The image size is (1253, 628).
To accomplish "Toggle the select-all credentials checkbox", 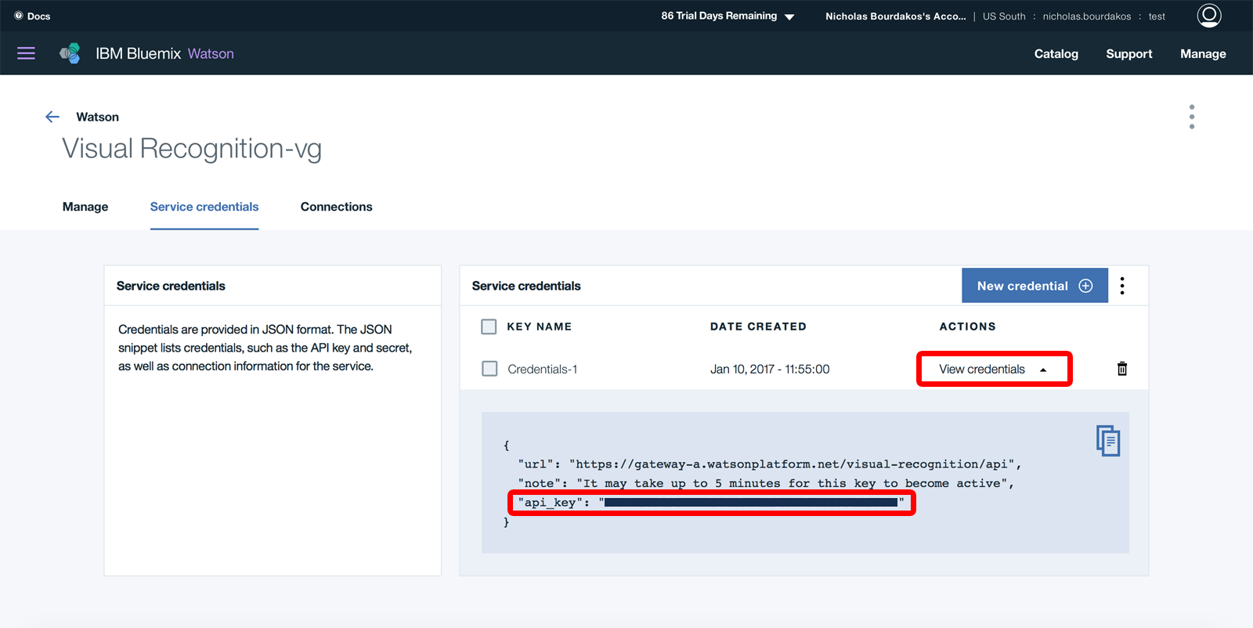I will point(489,327).
